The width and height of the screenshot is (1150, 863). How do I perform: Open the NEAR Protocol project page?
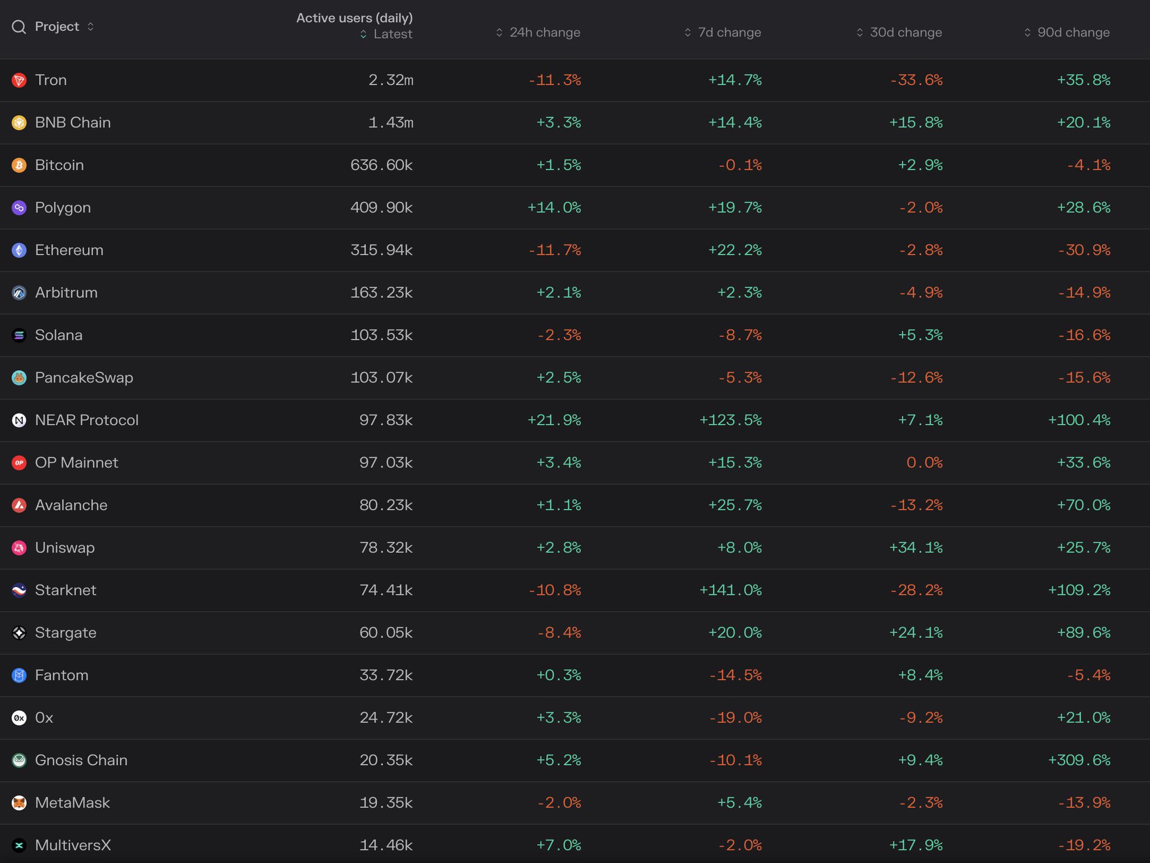(x=86, y=420)
